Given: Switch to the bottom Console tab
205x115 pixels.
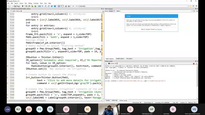Looking at the screenshot, I should point(108,100).
